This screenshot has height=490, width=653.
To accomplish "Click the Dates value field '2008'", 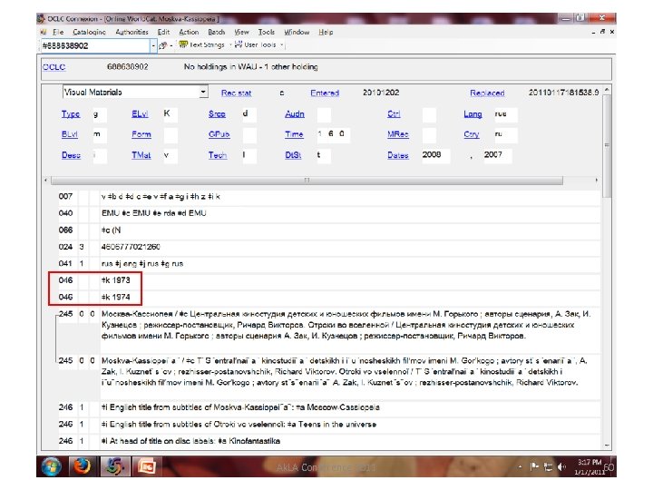I will 435,155.
